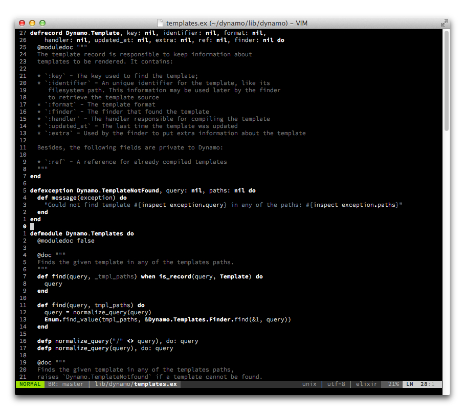This screenshot has height=413, width=465.
Task: Click the 'utf-8' encoding status
Action: click(x=336, y=384)
